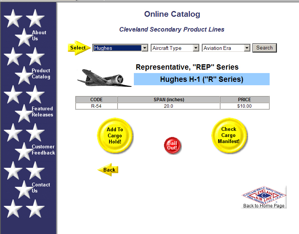This screenshot has height=234, width=299.
Task: Follow the Back to Home Page link
Action: [x=264, y=206]
